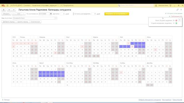Click the search magnifier icon

[x=119, y=5]
